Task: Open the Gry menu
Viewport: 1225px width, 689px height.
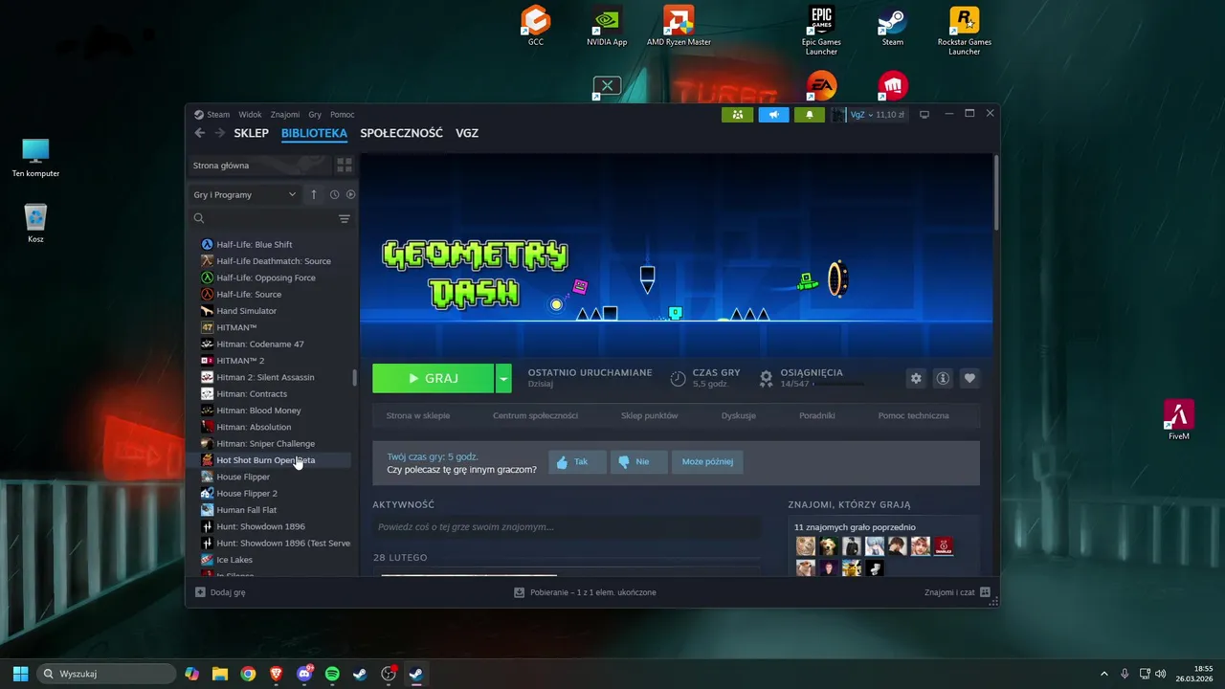Action: (x=315, y=115)
